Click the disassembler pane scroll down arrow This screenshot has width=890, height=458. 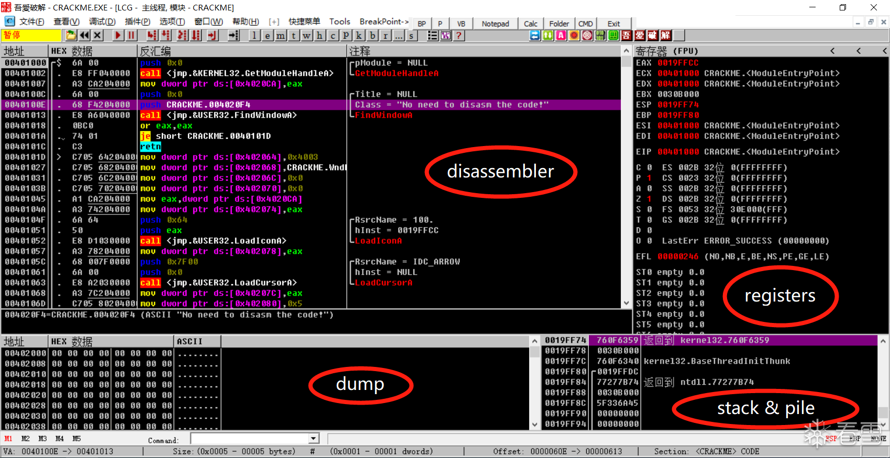[x=627, y=303]
